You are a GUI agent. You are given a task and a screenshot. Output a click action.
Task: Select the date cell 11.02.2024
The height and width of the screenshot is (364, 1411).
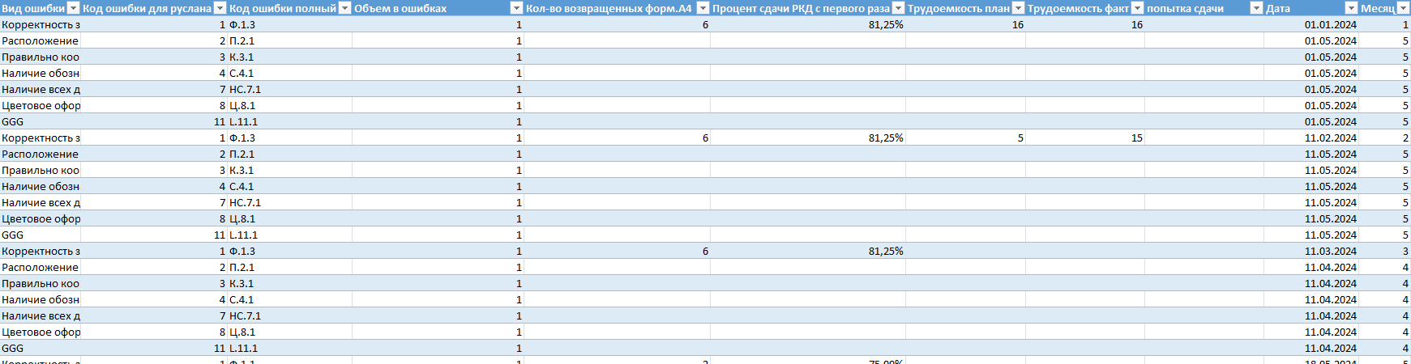[1311, 138]
